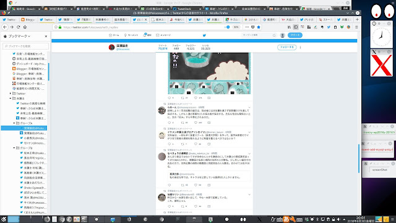Click the Pocket save icon in address bar
The image size is (396, 223).
[253, 27]
